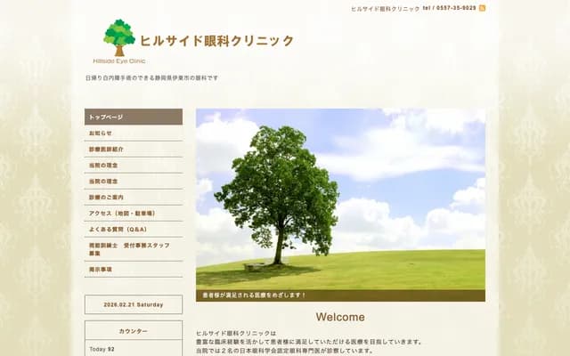Open the orange RSS feed icon
The image size is (570, 356).
tap(482, 8)
